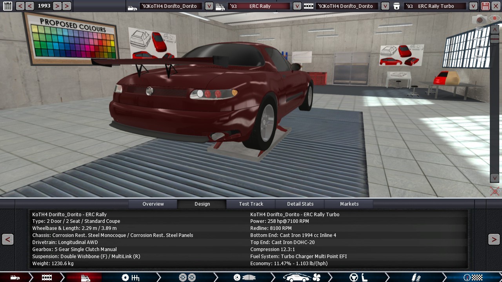
Task: Expand the '93 ERC Rally trim dropdown
Action: 297,6
